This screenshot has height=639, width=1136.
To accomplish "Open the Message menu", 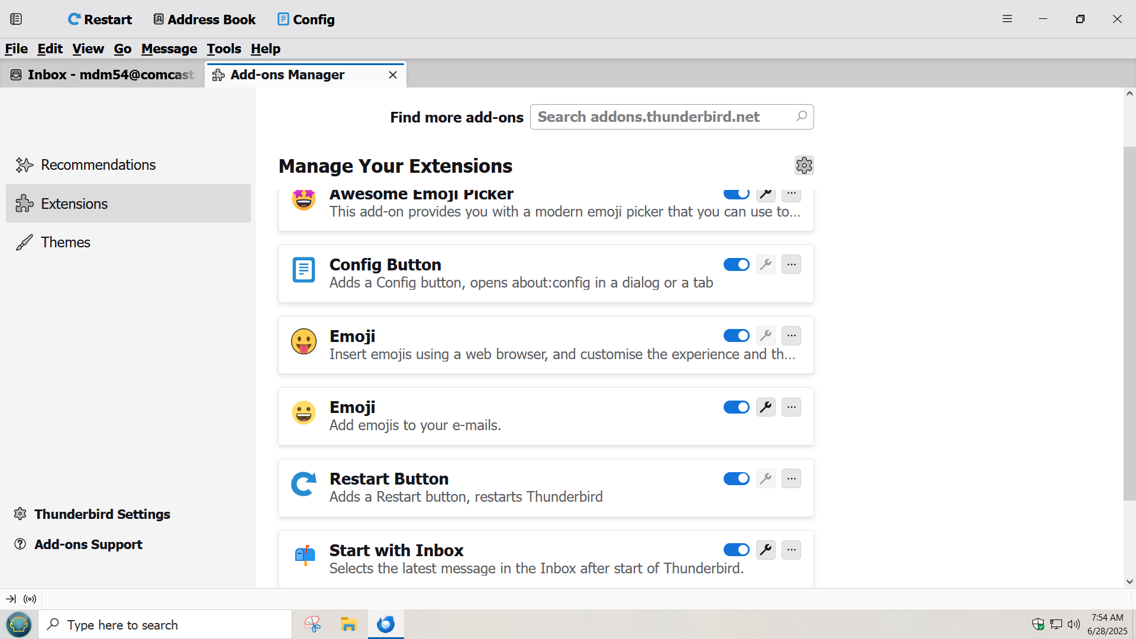I will [169, 49].
